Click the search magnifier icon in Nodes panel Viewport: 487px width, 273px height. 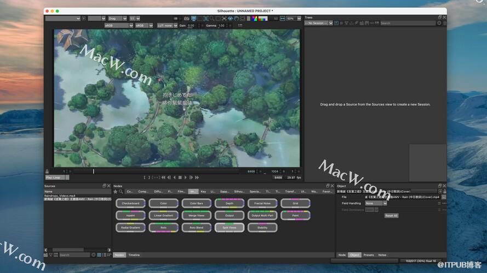(x=121, y=192)
